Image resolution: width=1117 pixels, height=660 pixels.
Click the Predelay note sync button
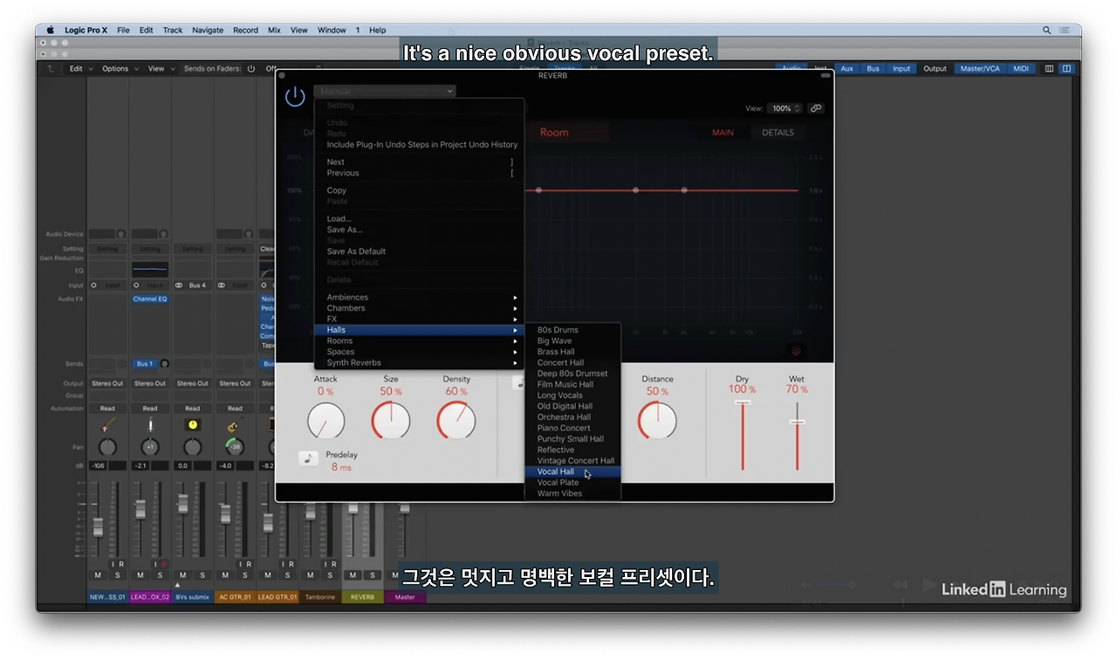pos(308,458)
